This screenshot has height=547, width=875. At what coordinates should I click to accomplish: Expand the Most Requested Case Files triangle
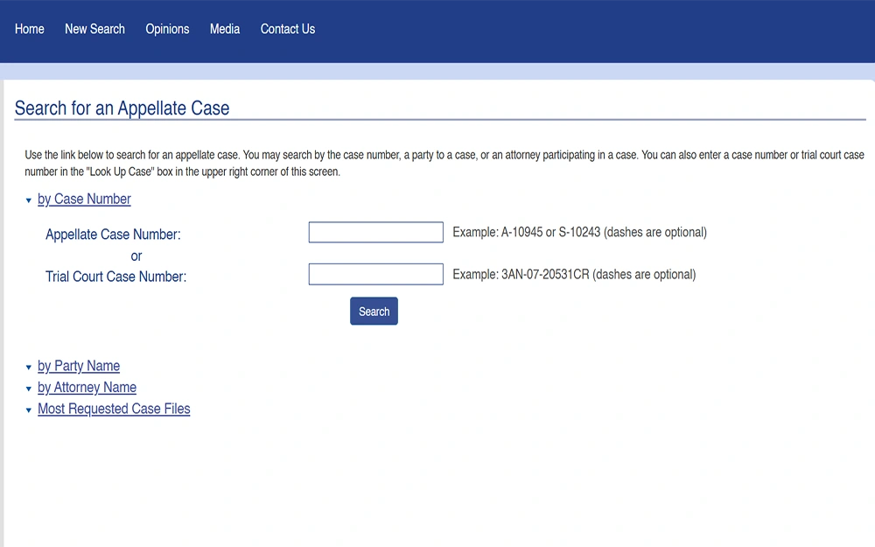pos(29,410)
